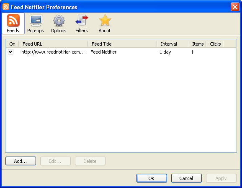The width and height of the screenshot is (242, 188).
Task: Click the RSS icon in title bar
Action: click(6, 7)
